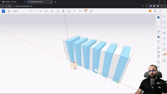Open the Plugin Manager plug icon

pyautogui.click(x=164, y=60)
